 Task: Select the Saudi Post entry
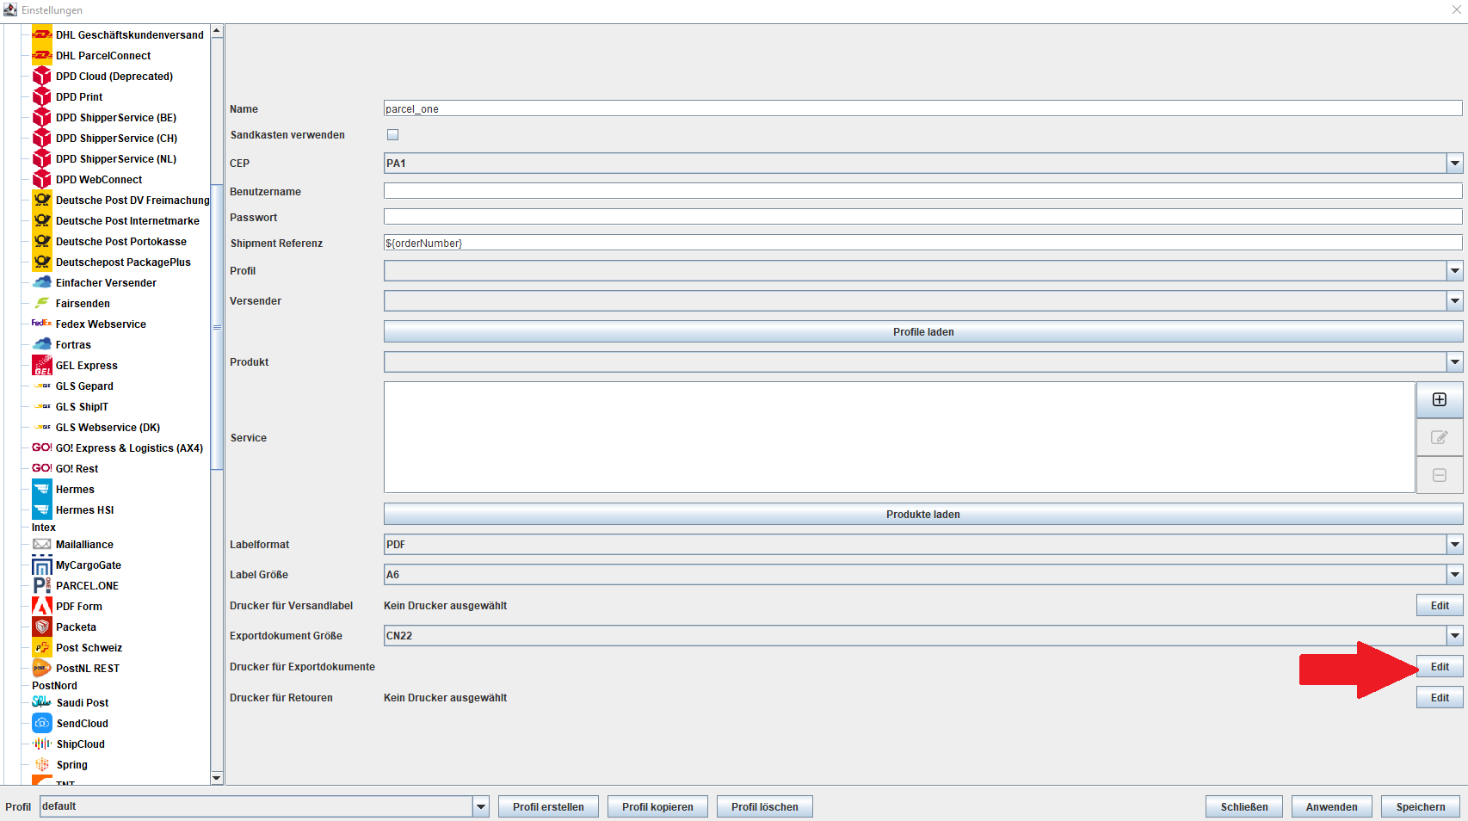(82, 703)
